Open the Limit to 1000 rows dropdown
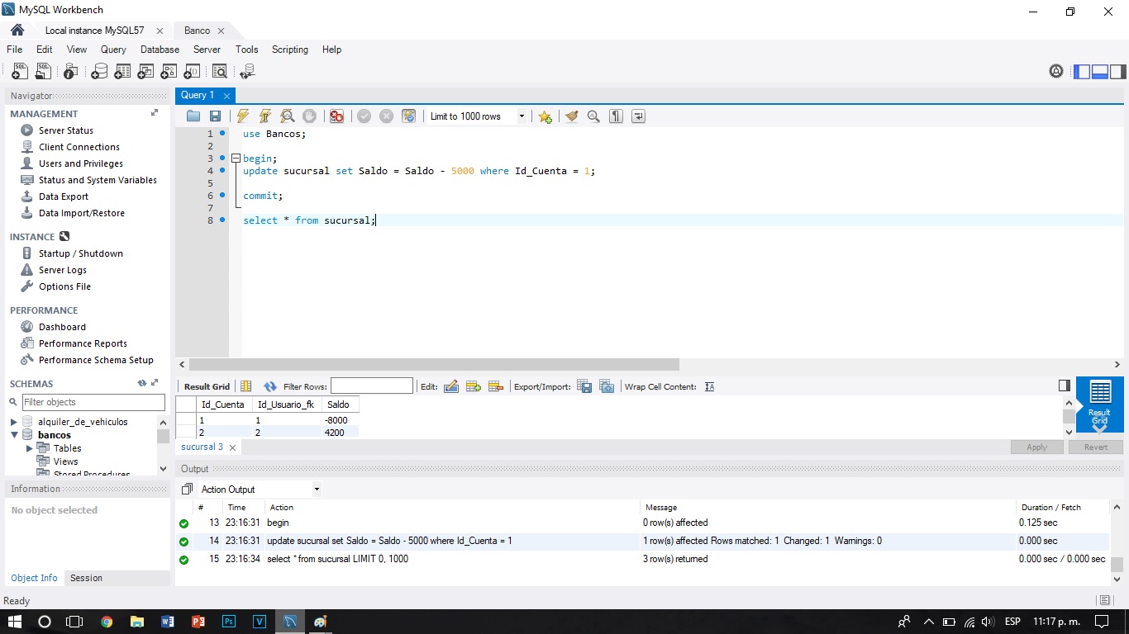 point(521,116)
